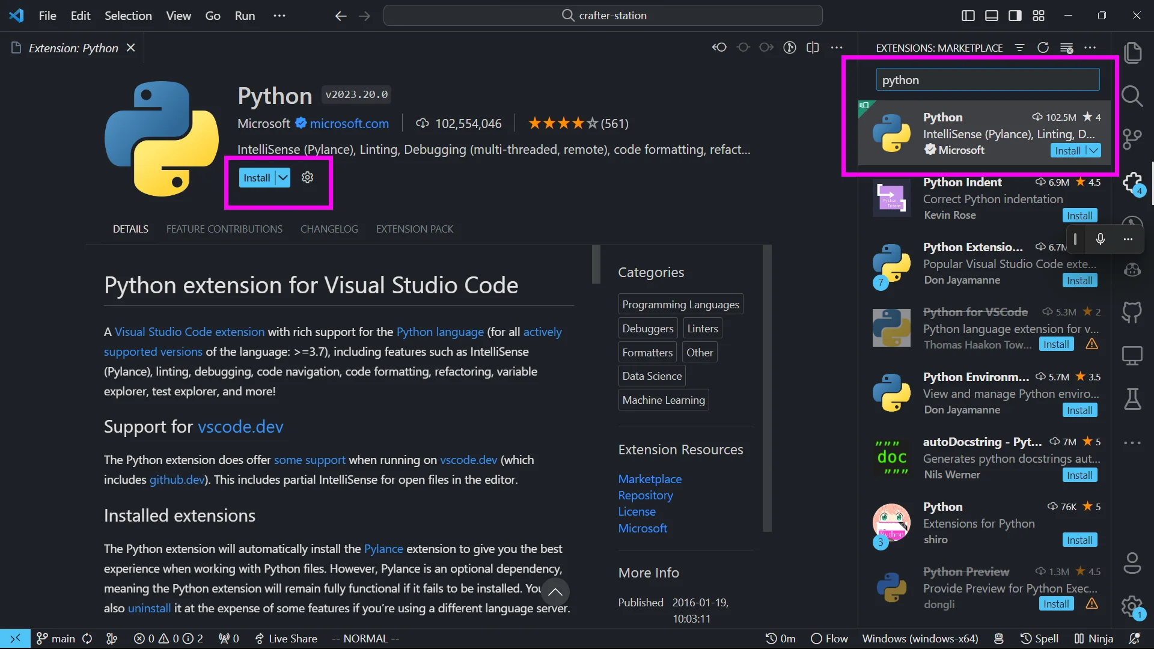This screenshot has height=649, width=1154.
Task: Open the Marketplace resource link
Action: pos(650,479)
